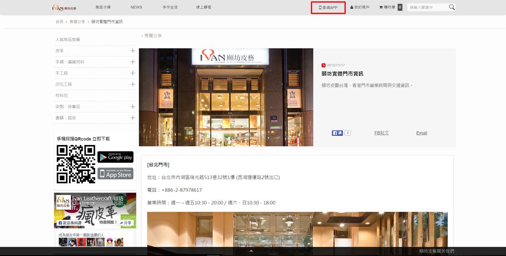Click the Facebook Like button
This screenshot has height=256, width=506.
tap(337, 133)
